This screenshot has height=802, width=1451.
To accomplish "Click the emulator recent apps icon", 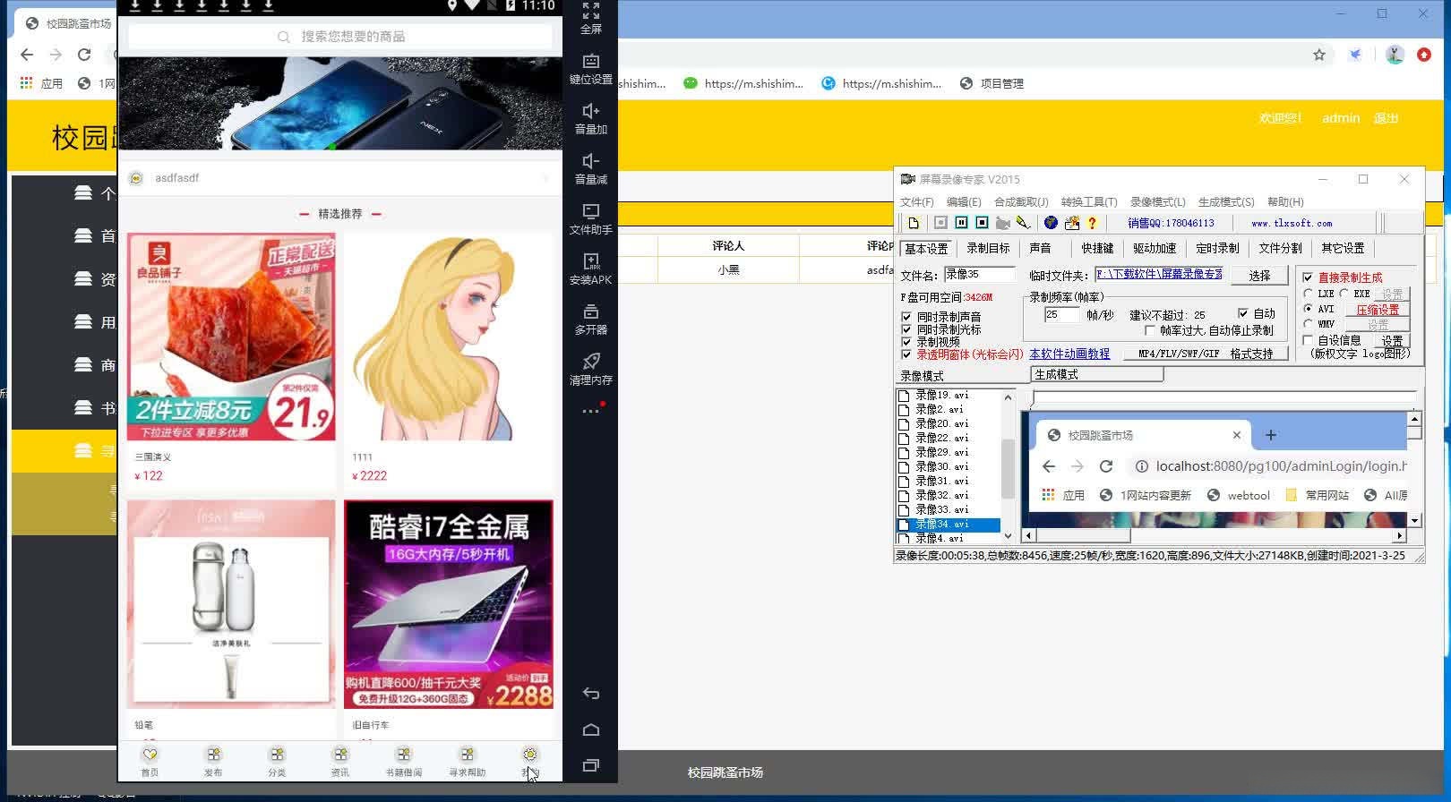I will point(591,765).
